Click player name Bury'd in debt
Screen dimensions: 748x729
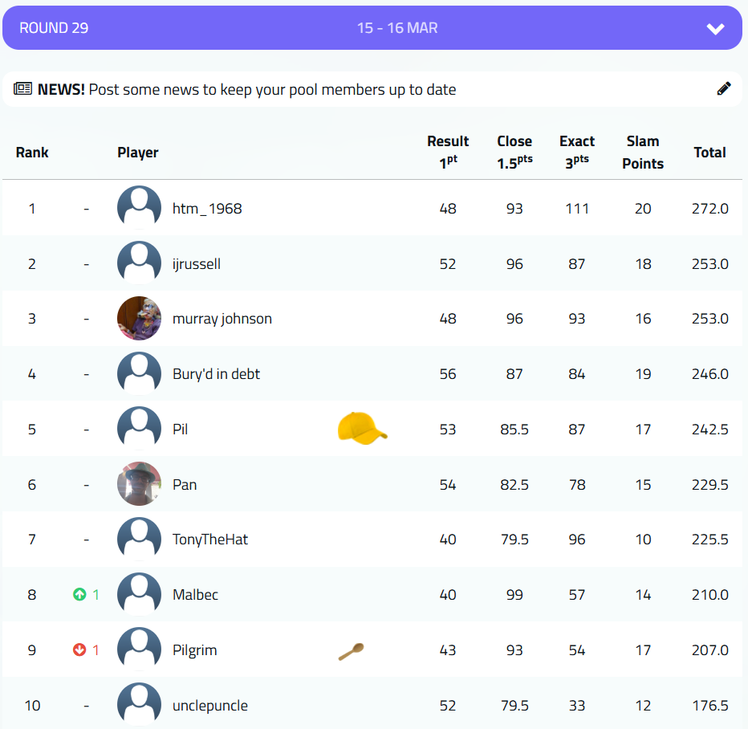[216, 374]
